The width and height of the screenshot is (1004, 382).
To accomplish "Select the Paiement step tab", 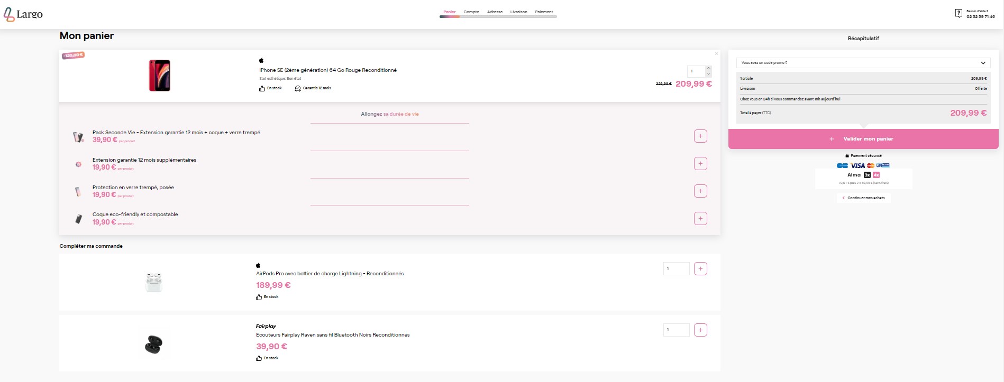I will pyautogui.click(x=544, y=12).
